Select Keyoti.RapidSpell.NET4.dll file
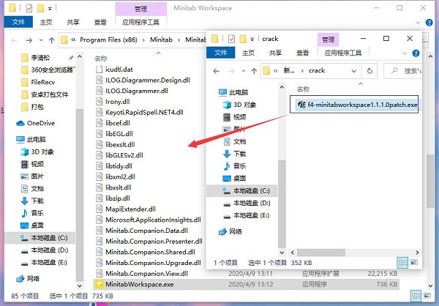Screen dimensions: 439x306 click(x=140, y=112)
